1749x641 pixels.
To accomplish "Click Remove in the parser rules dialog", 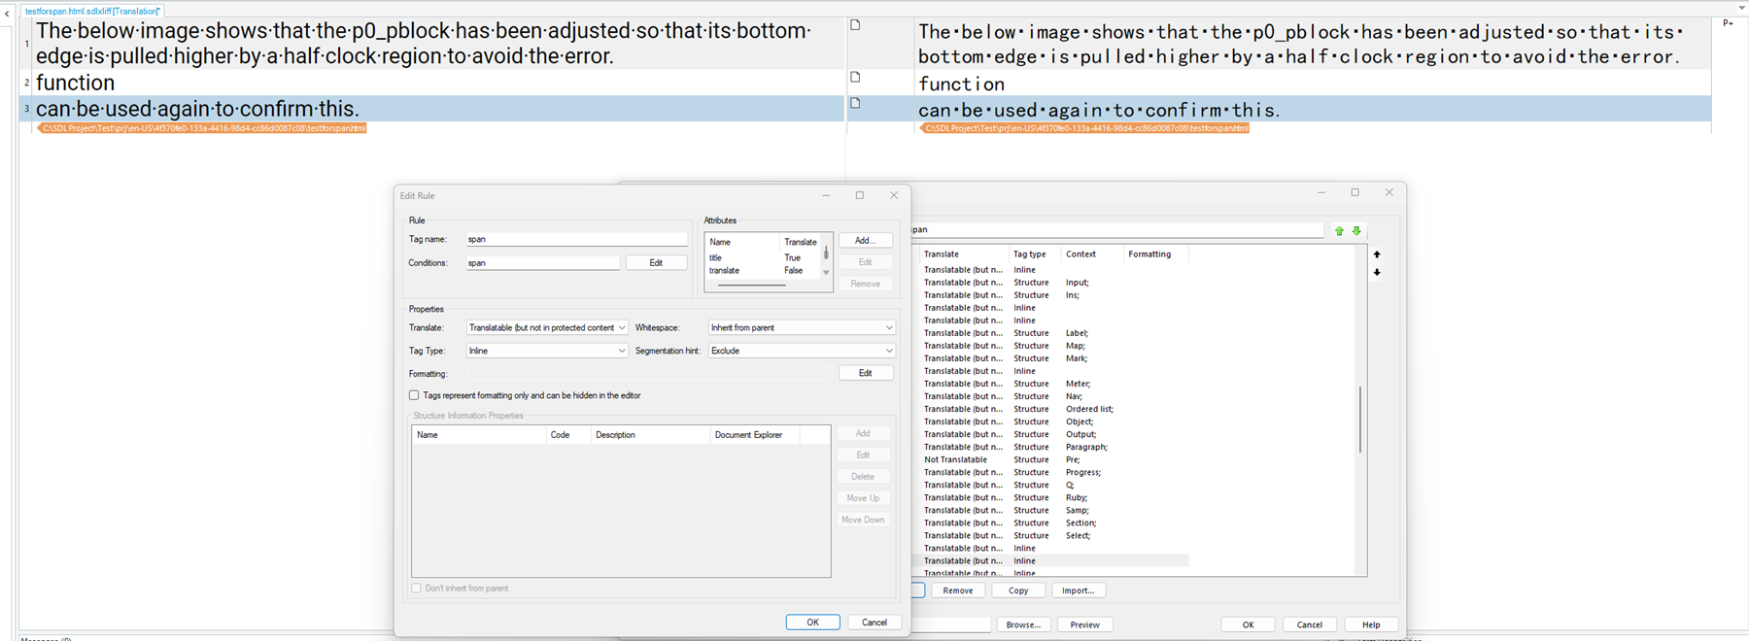I will (x=958, y=590).
